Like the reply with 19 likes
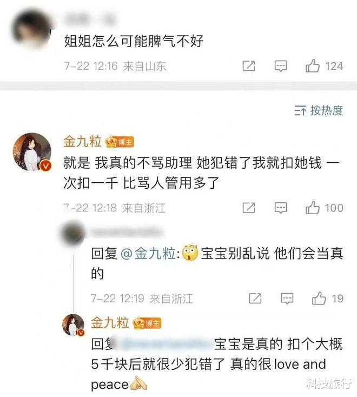This screenshot has width=357, height=397. (319, 298)
